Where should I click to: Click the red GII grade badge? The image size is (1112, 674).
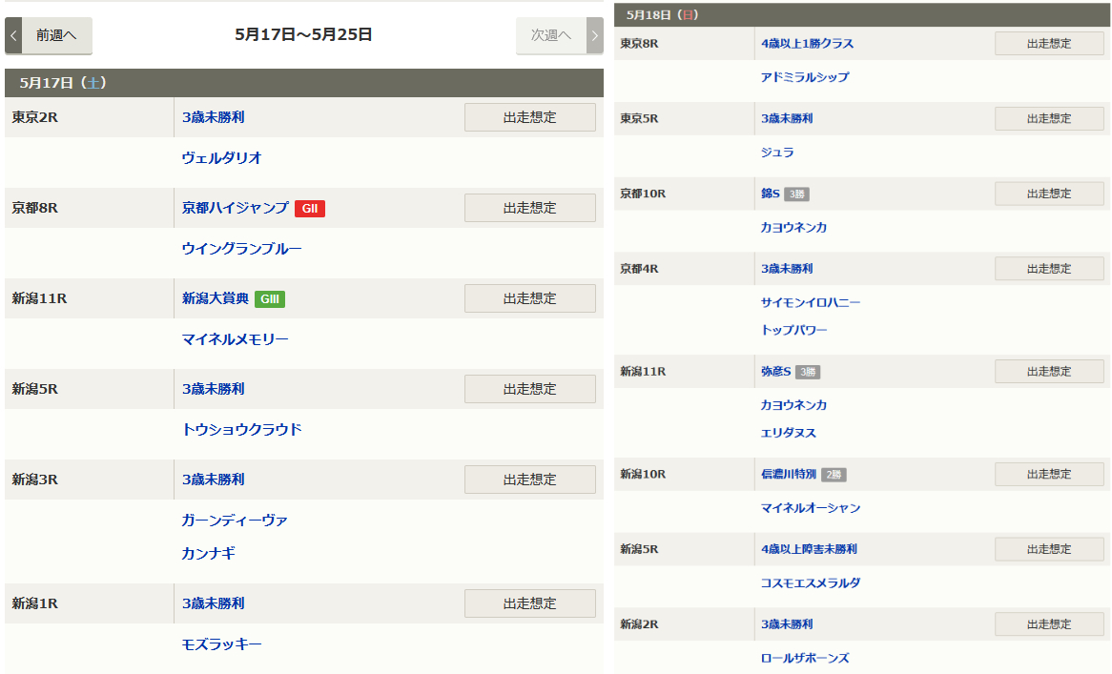pos(309,209)
